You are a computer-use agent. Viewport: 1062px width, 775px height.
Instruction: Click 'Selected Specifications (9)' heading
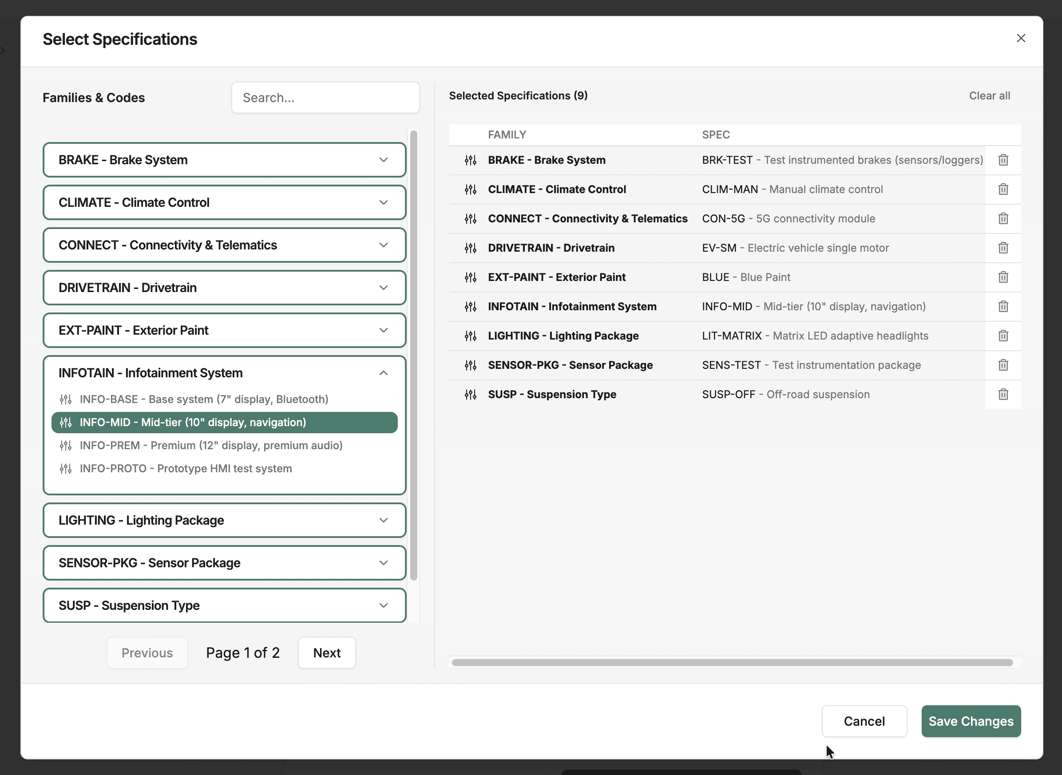coord(518,96)
